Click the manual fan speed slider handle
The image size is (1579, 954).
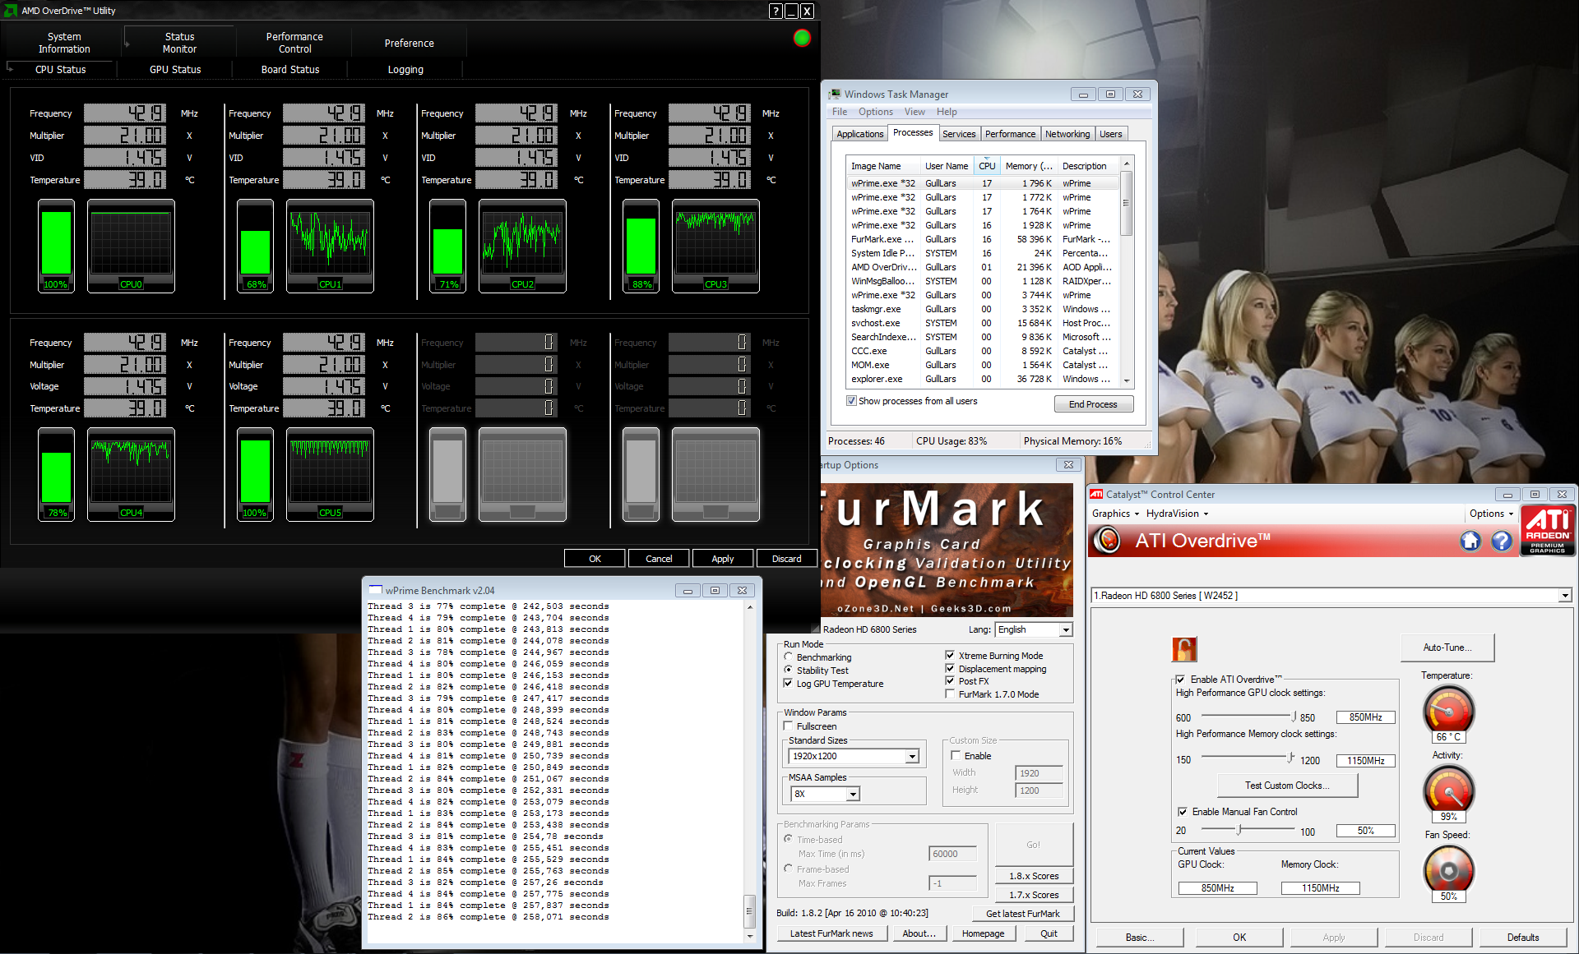[1239, 830]
